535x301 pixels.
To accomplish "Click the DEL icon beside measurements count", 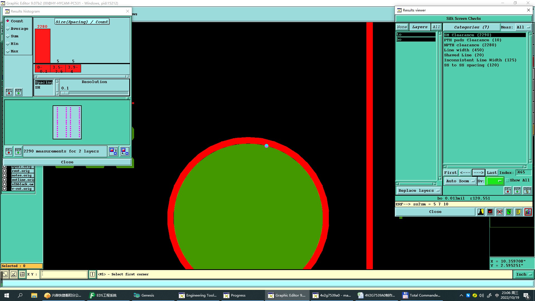I will 9,151.
